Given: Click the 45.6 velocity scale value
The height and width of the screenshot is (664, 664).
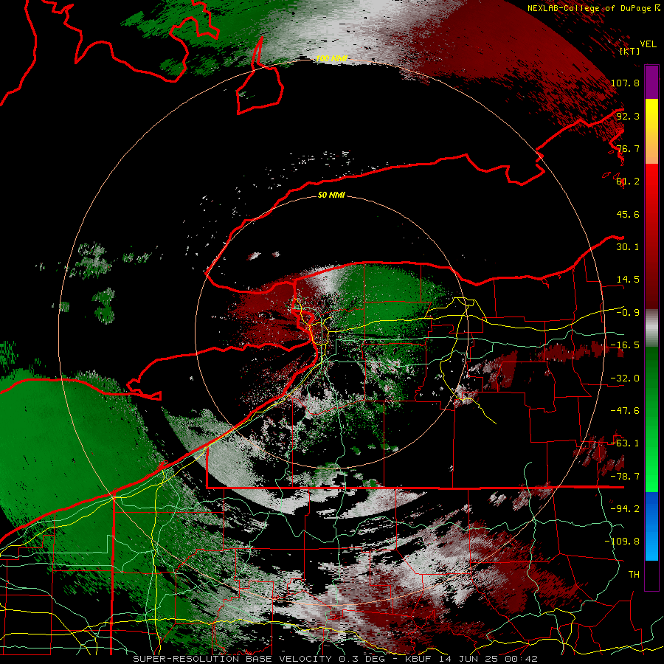Looking at the screenshot, I should click(x=628, y=214).
